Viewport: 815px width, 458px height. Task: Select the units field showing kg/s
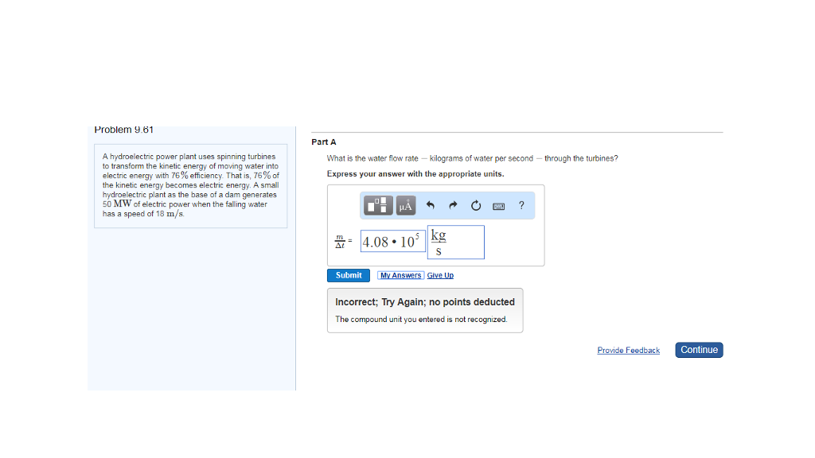pos(454,242)
